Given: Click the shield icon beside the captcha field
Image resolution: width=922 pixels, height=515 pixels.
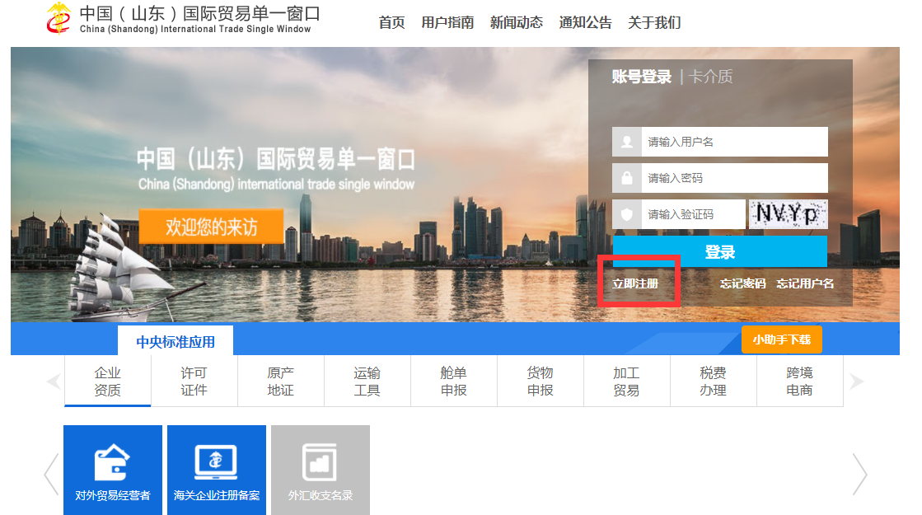Looking at the screenshot, I should 627,214.
